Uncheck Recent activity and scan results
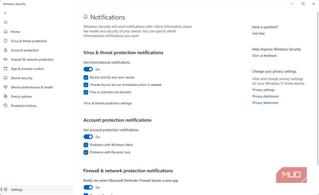This screenshot has width=319, height=195. [86, 77]
